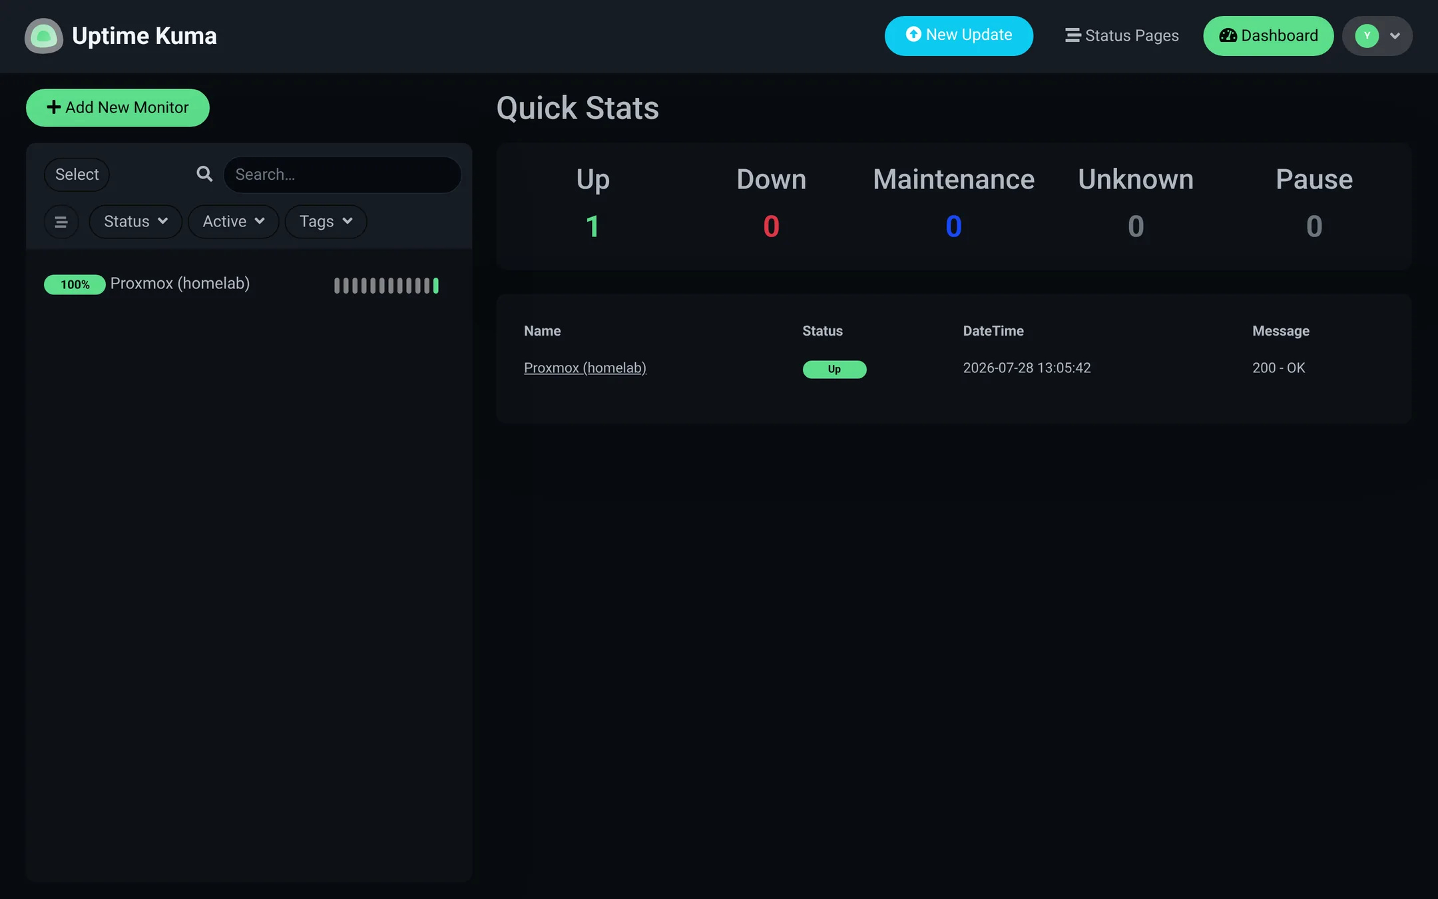Click the Up status badge
Image resolution: width=1438 pixels, height=899 pixels.
point(834,369)
